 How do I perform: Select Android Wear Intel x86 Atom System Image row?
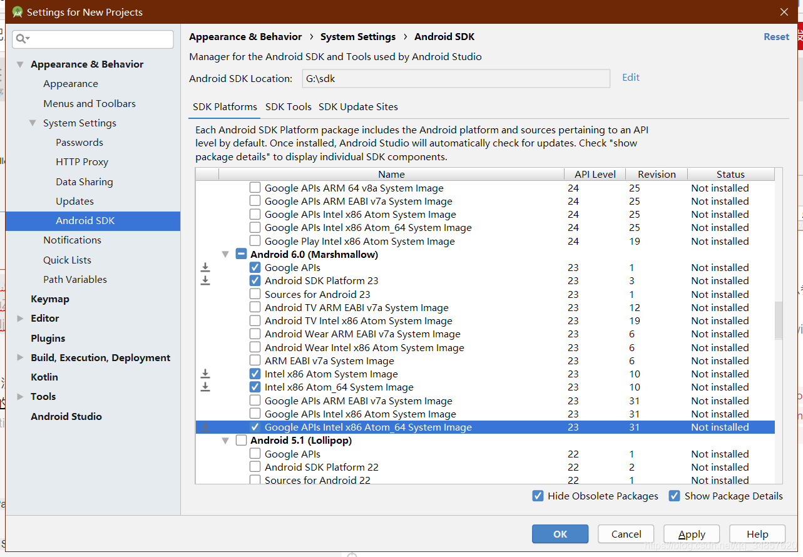pyautogui.click(x=485, y=347)
